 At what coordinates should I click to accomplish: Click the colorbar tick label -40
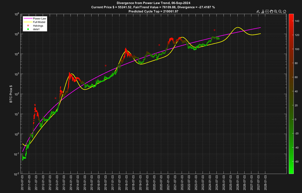297,148
